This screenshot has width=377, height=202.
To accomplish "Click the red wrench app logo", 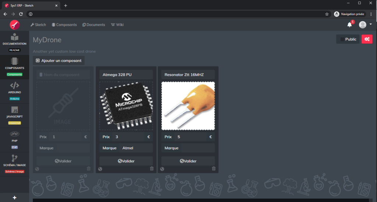I will (14, 25).
